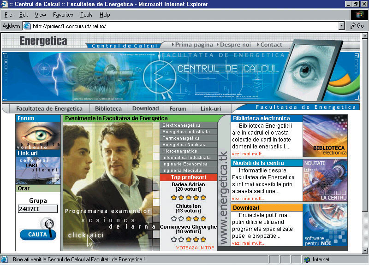369x265 pixels.
Task: Select the Download navigation tab
Action: coord(145,109)
